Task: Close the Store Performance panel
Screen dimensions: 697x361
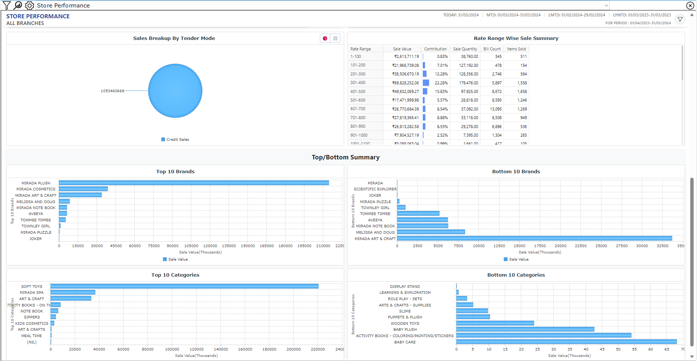Action: (x=690, y=5)
